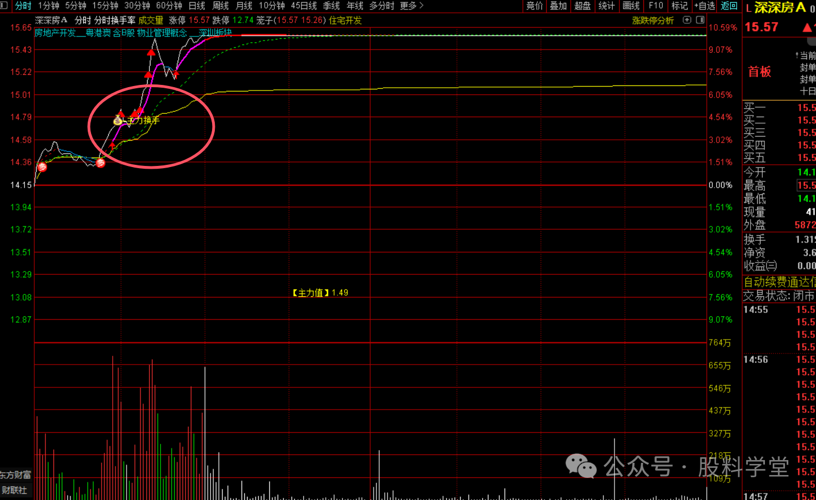Open the 多分时 multi-day view option
The height and width of the screenshot is (500, 816).
pyautogui.click(x=382, y=6)
